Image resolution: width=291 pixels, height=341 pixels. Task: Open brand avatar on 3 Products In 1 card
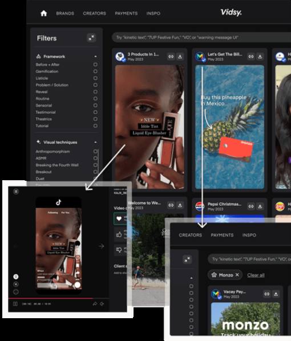pyautogui.click(x=120, y=57)
